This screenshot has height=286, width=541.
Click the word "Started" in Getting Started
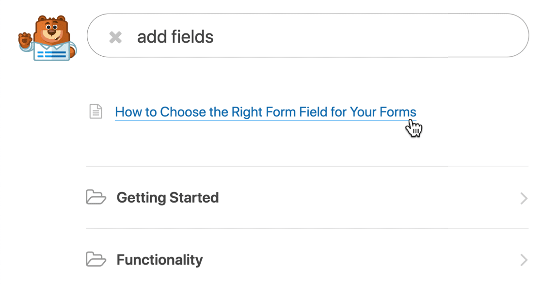click(194, 198)
